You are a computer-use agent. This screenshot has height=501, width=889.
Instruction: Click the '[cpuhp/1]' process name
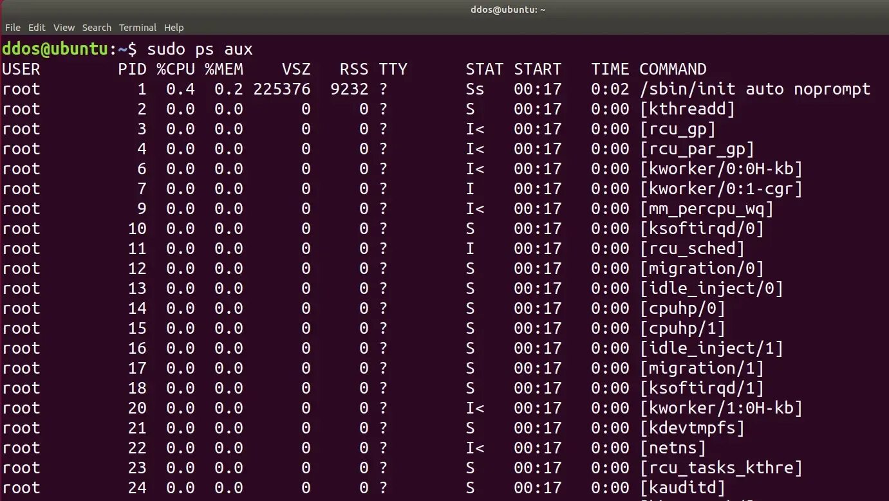682,328
